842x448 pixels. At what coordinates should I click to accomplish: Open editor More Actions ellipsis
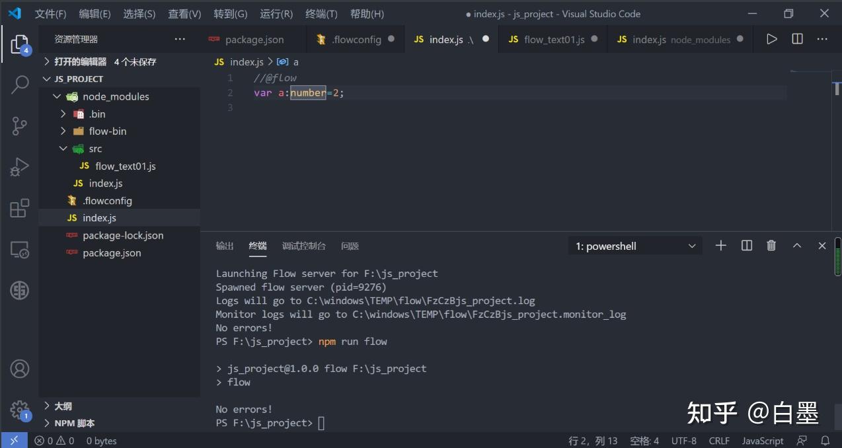point(822,39)
